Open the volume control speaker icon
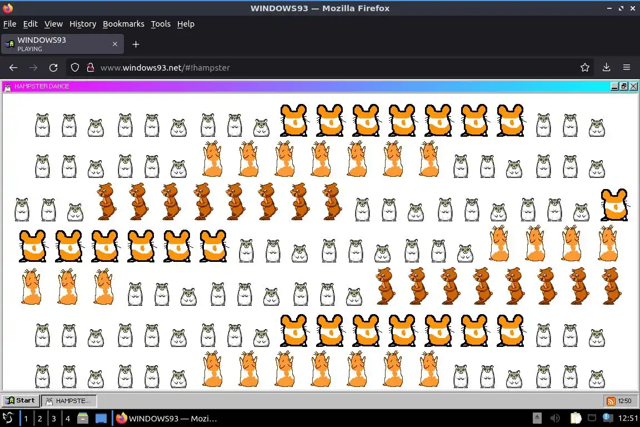This screenshot has width=640, height=427. click(555, 418)
